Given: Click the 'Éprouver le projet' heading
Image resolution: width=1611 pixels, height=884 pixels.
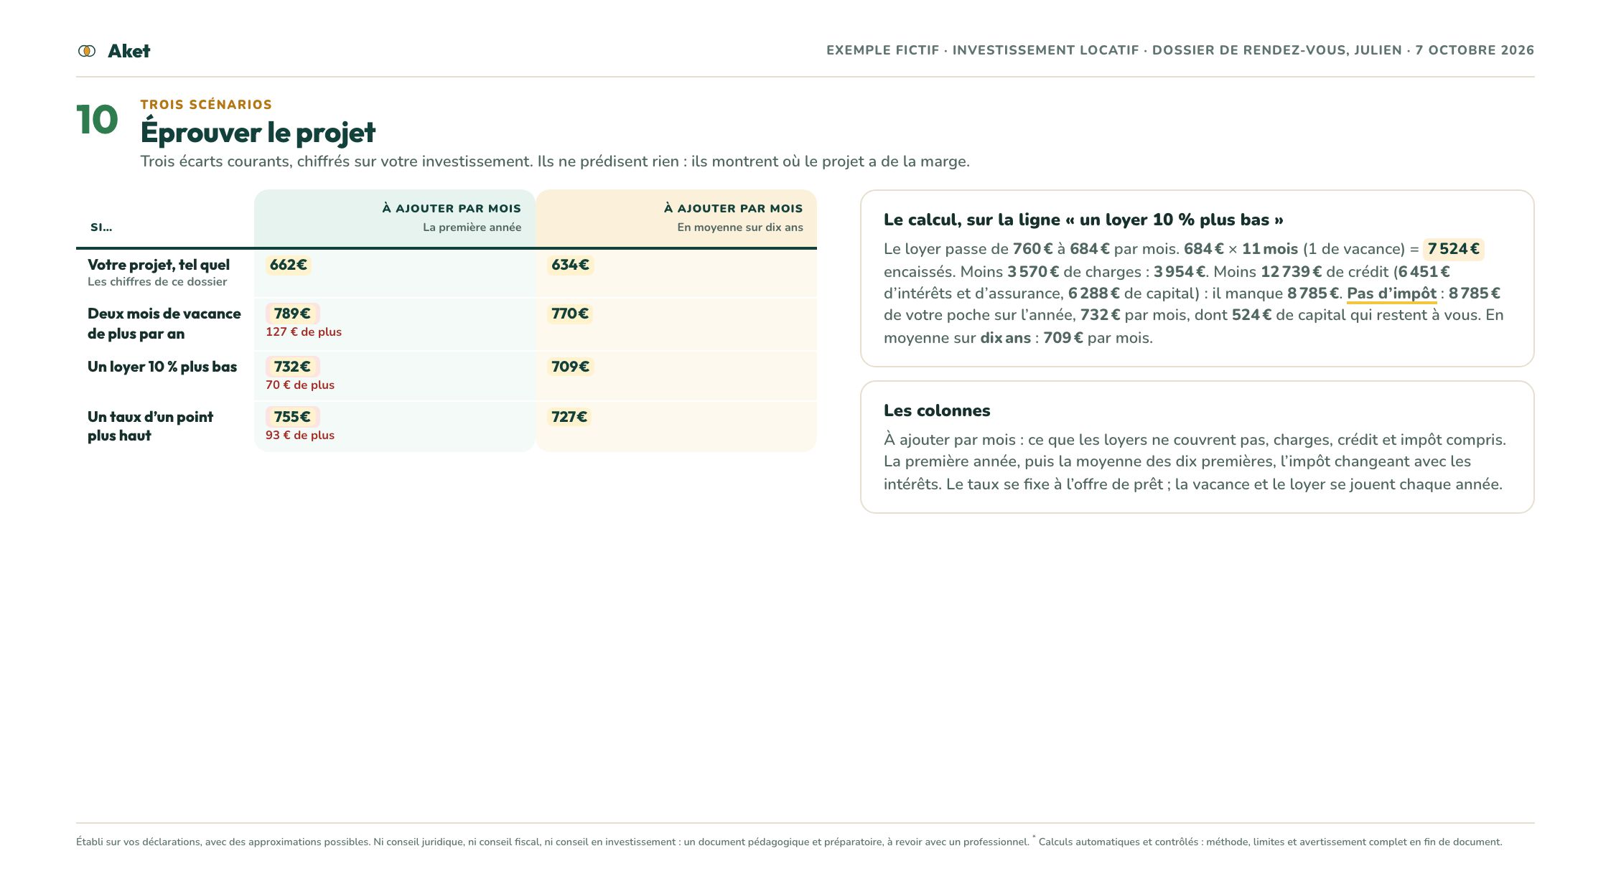Looking at the screenshot, I should pos(258,132).
